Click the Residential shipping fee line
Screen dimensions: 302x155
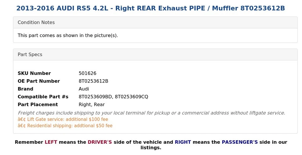(x=65, y=126)
